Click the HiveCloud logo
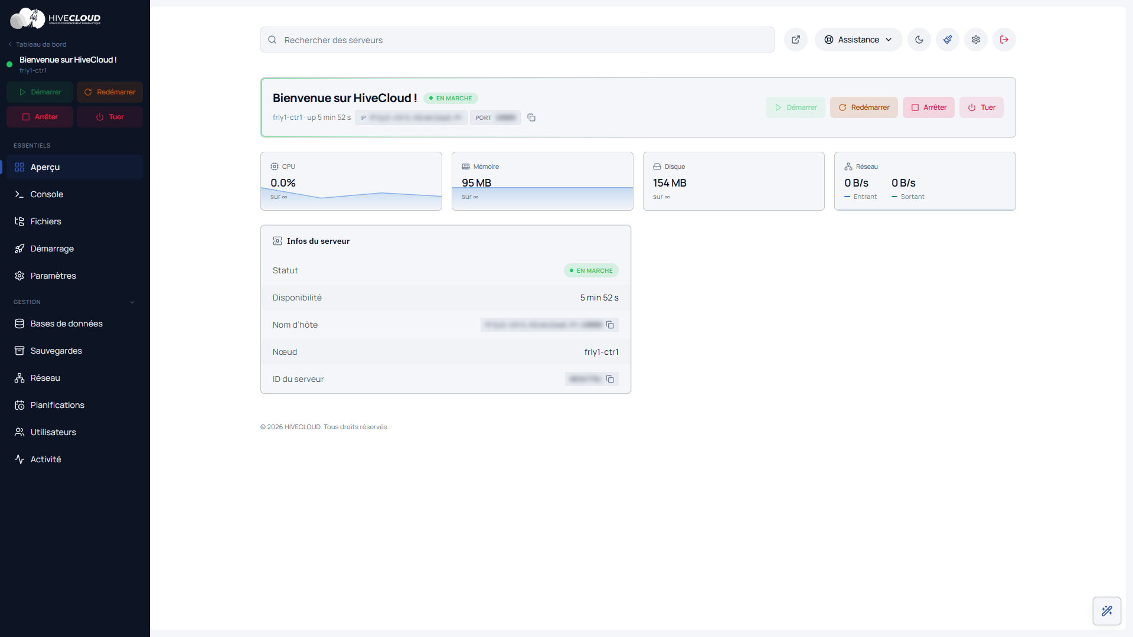The width and height of the screenshot is (1133, 637). point(55,18)
